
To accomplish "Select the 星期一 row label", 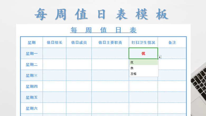I will pos(31,53).
